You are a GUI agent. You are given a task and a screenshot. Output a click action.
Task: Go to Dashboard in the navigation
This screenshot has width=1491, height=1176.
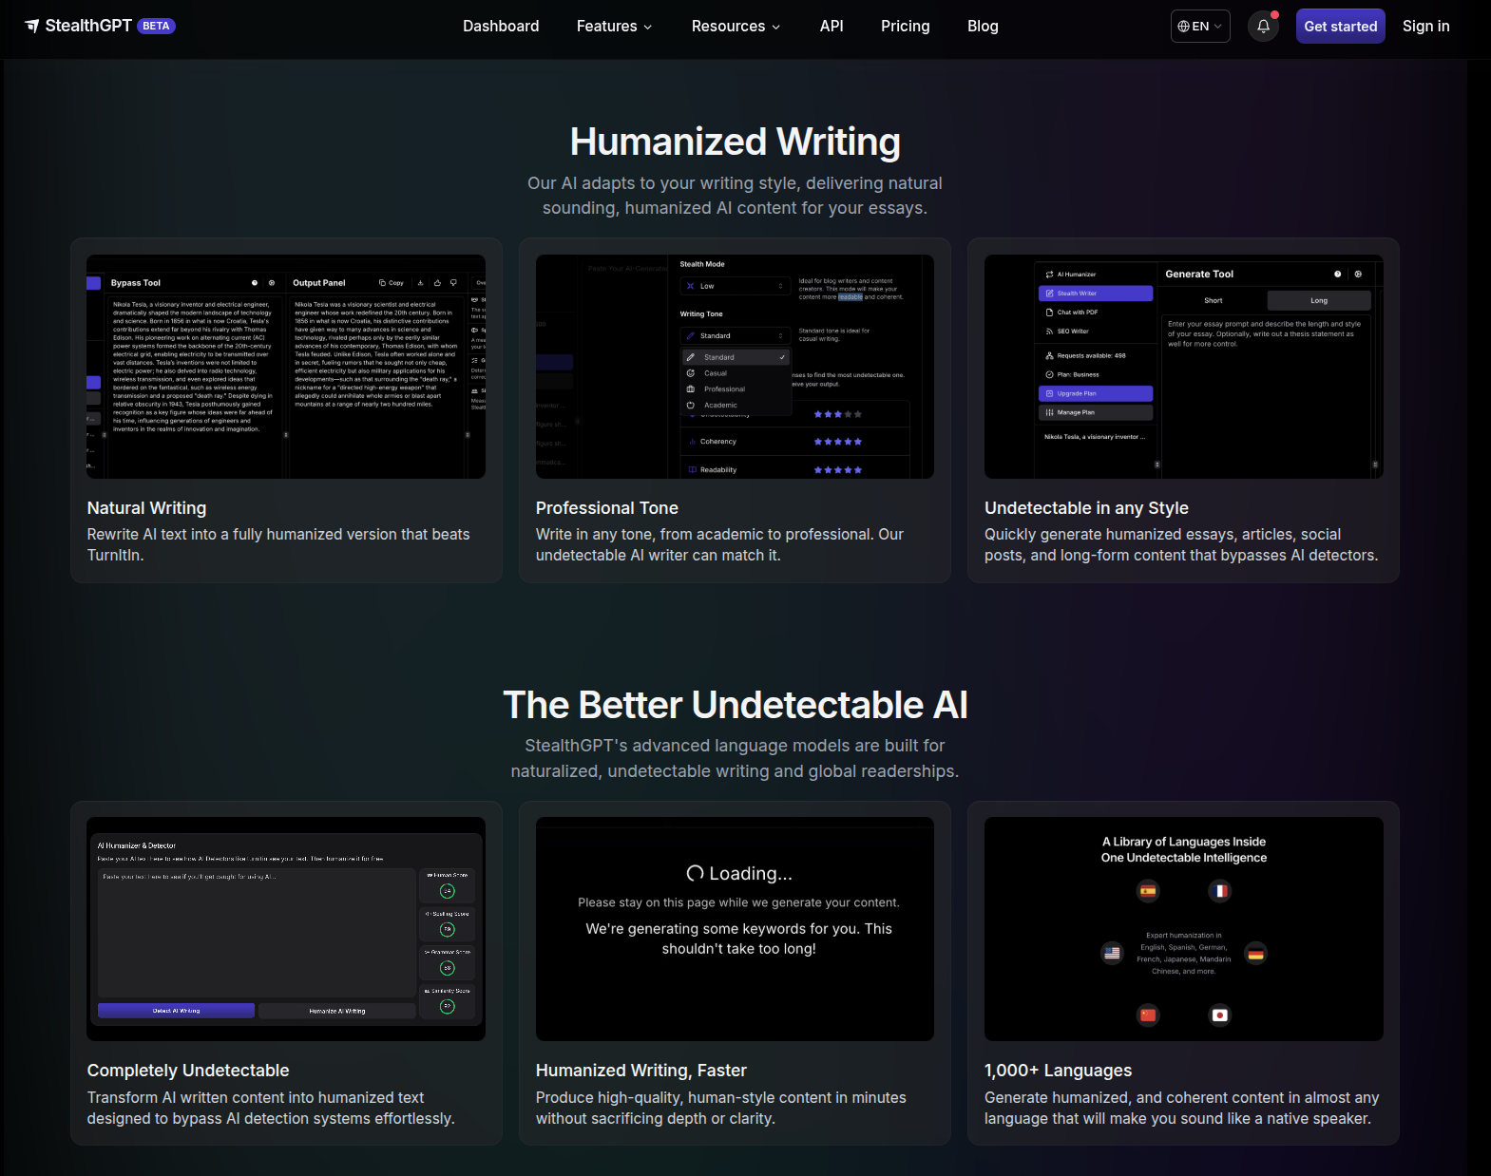coord(501,27)
